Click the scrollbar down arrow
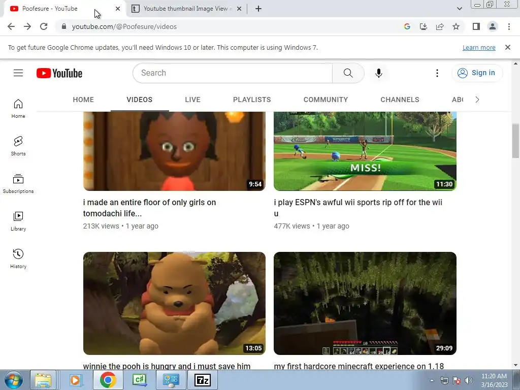The height and width of the screenshot is (390, 520). point(515,365)
